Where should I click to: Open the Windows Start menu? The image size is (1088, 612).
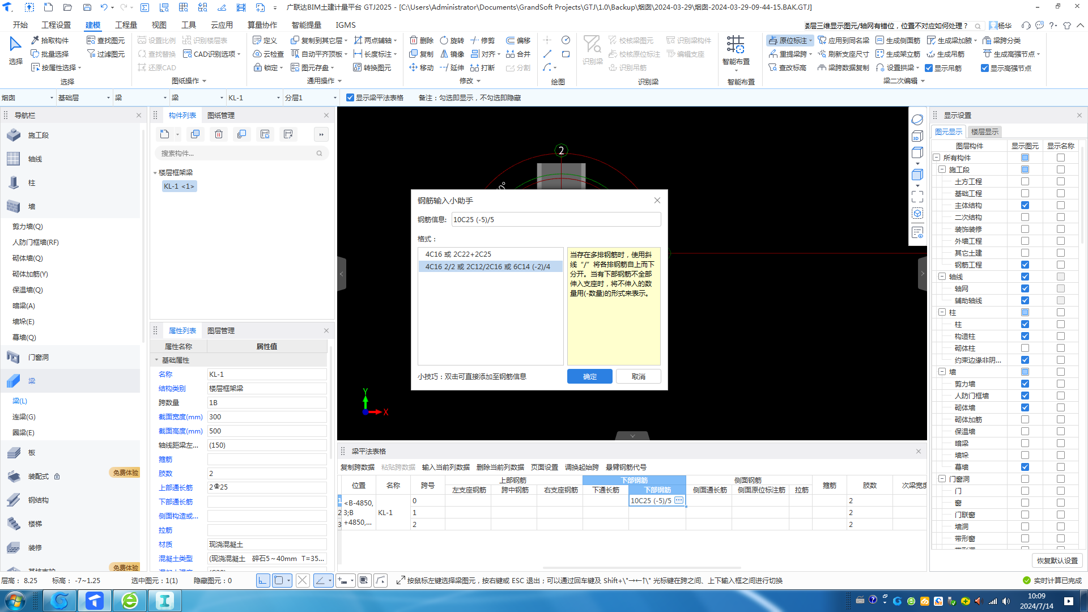tap(15, 601)
